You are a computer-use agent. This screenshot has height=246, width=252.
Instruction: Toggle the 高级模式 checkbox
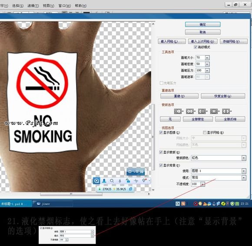click(196, 47)
